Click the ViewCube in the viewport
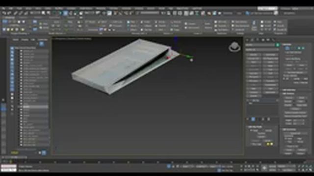314x176 pixels. [x=235, y=47]
